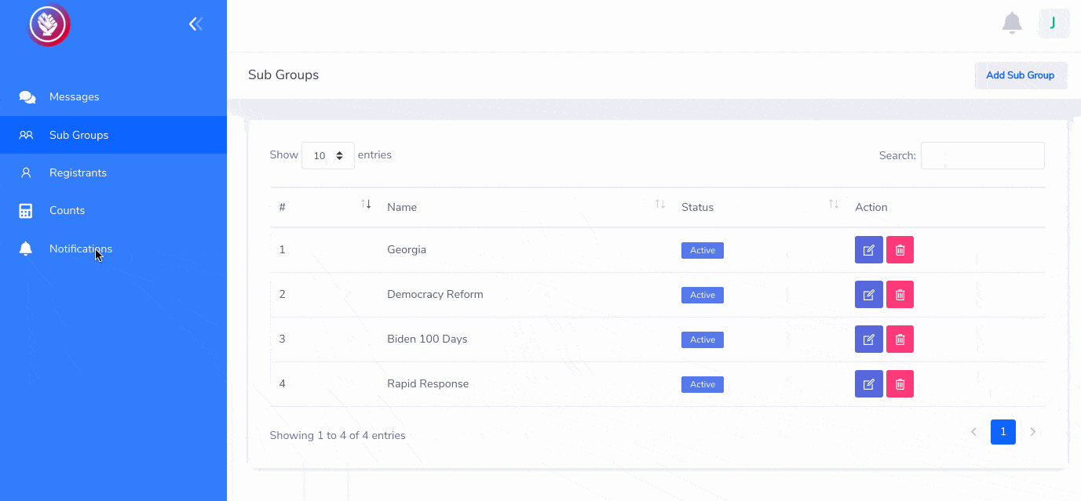Click the Messages chat bubbles icon
Image resolution: width=1081 pixels, height=501 pixels.
(x=27, y=97)
